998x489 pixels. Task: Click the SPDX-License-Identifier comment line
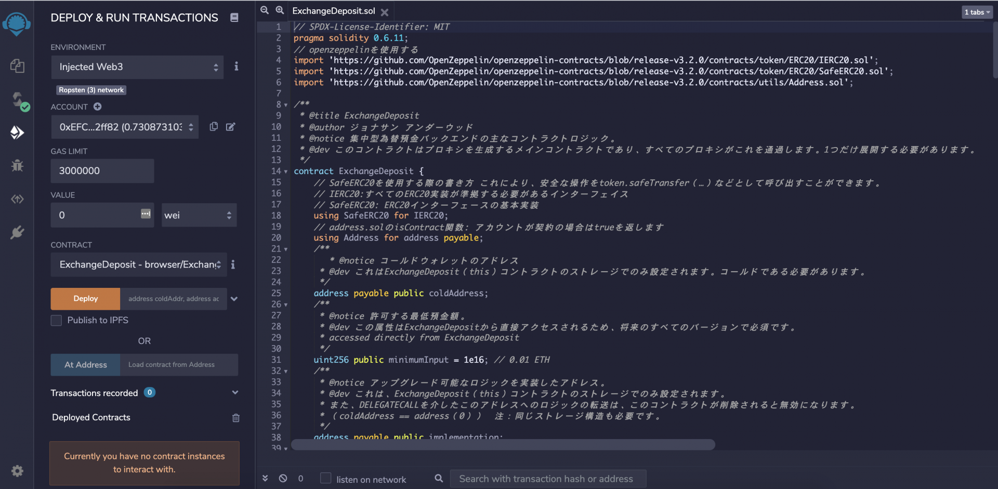click(x=372, y=27)
